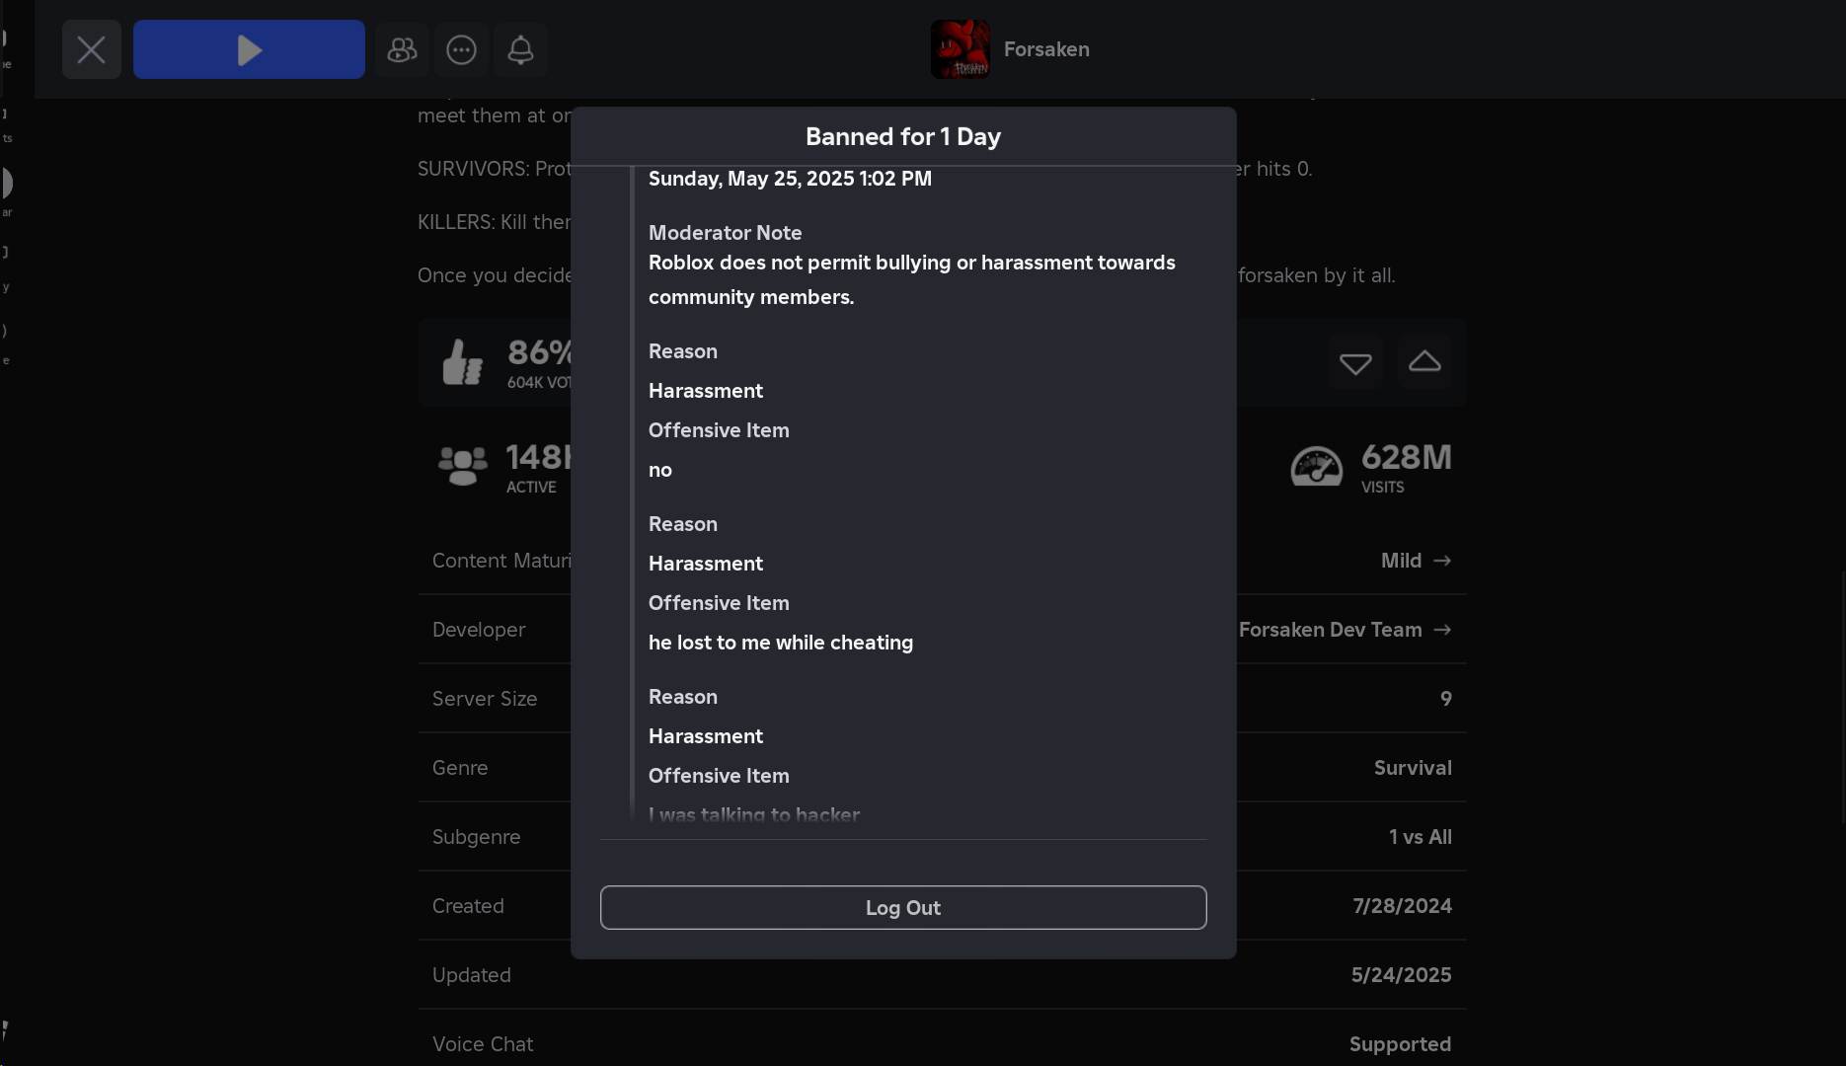Click the created date 7/28/2024

1402,906
